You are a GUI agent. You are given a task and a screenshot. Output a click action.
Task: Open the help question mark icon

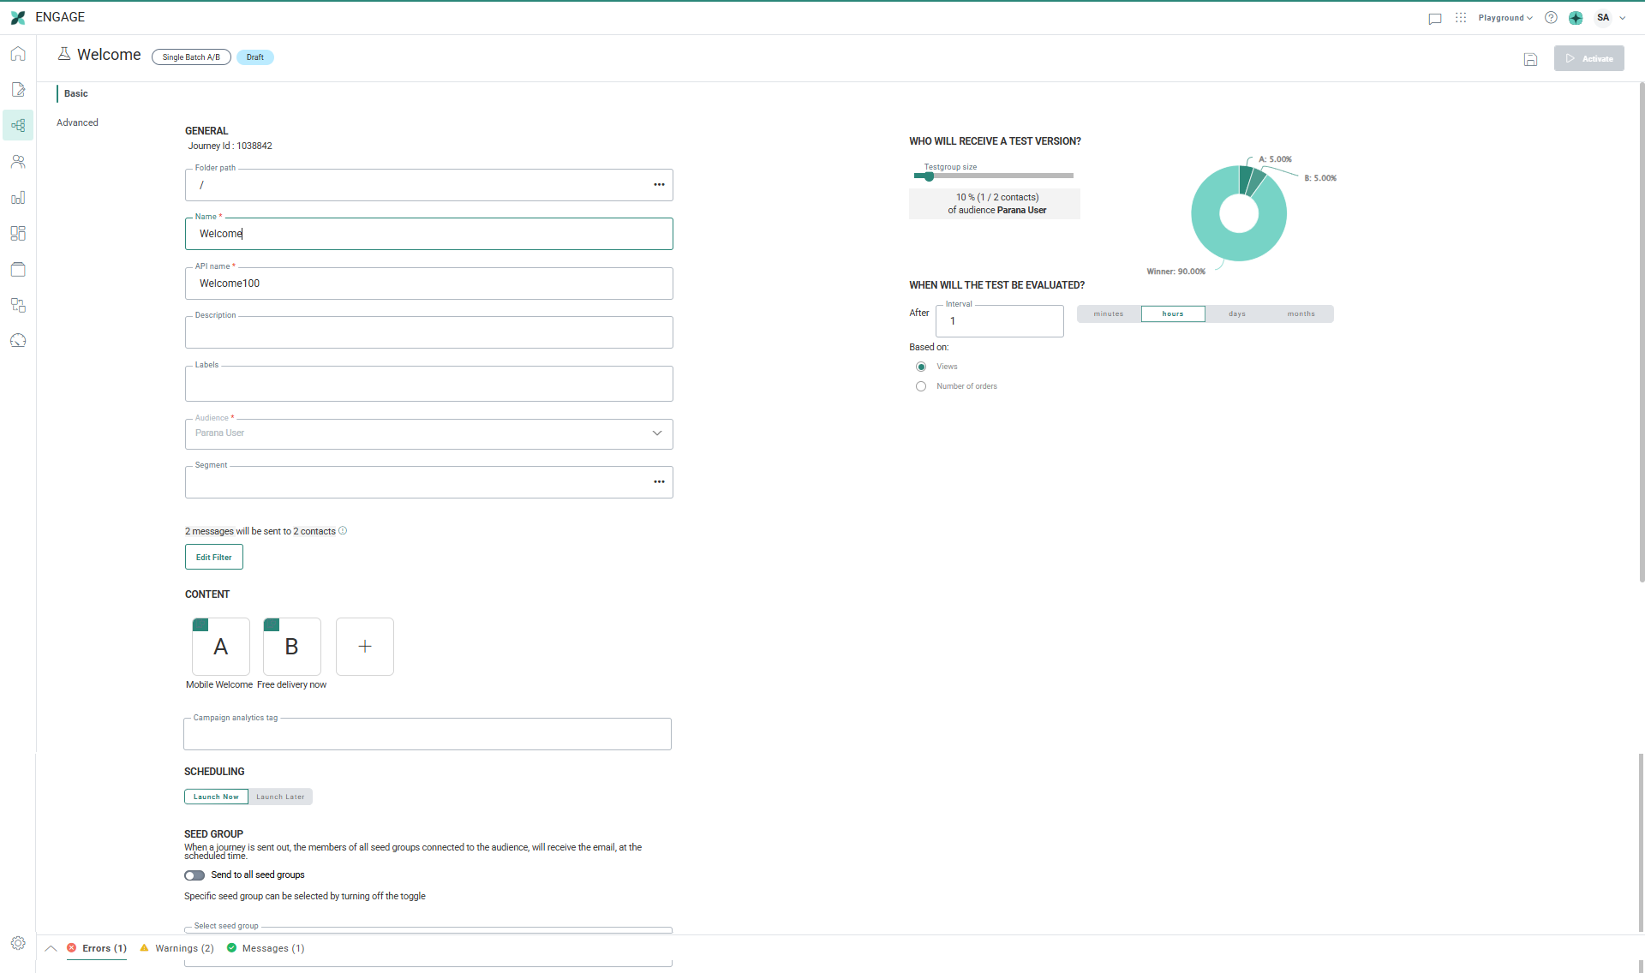(x=1551, y=18)
